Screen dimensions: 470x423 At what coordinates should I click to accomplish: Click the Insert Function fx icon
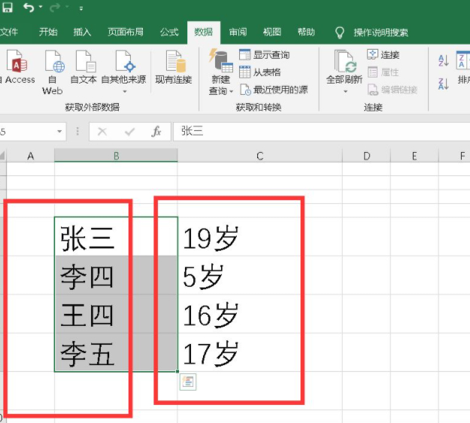(x=156, y=132)
